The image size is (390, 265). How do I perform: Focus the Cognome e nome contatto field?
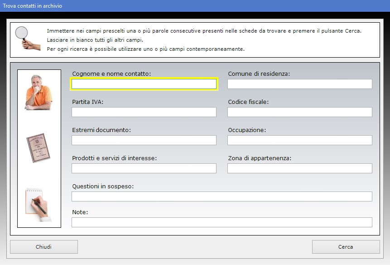(x=144, y=84)
